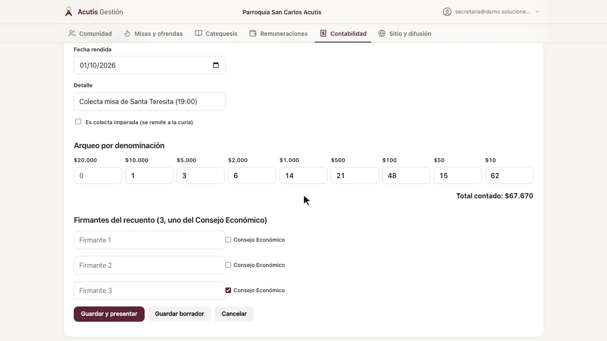Check Consejo Económico for Firmante 2
Image resolution: width=607 pixels, height=341 pixels.
click(228, 265)
